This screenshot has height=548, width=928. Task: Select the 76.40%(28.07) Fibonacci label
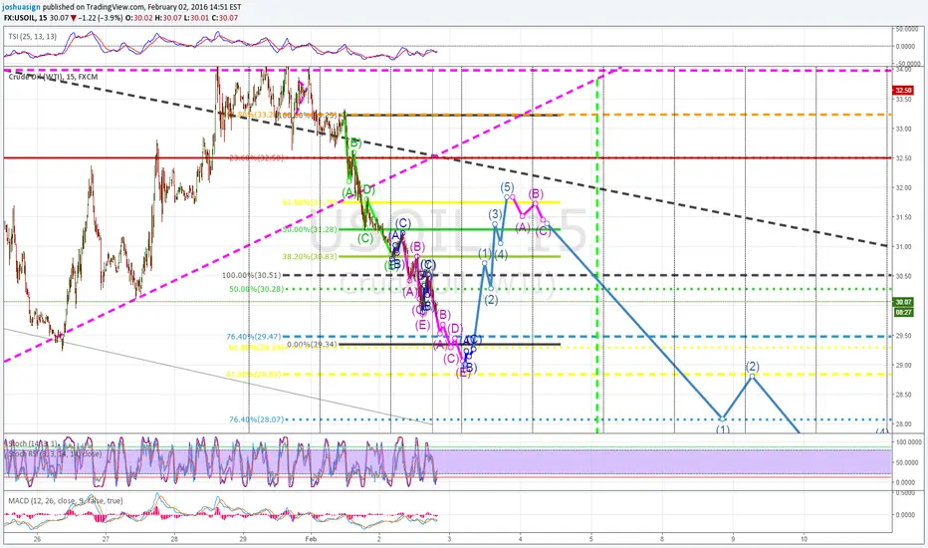point(257,419)
